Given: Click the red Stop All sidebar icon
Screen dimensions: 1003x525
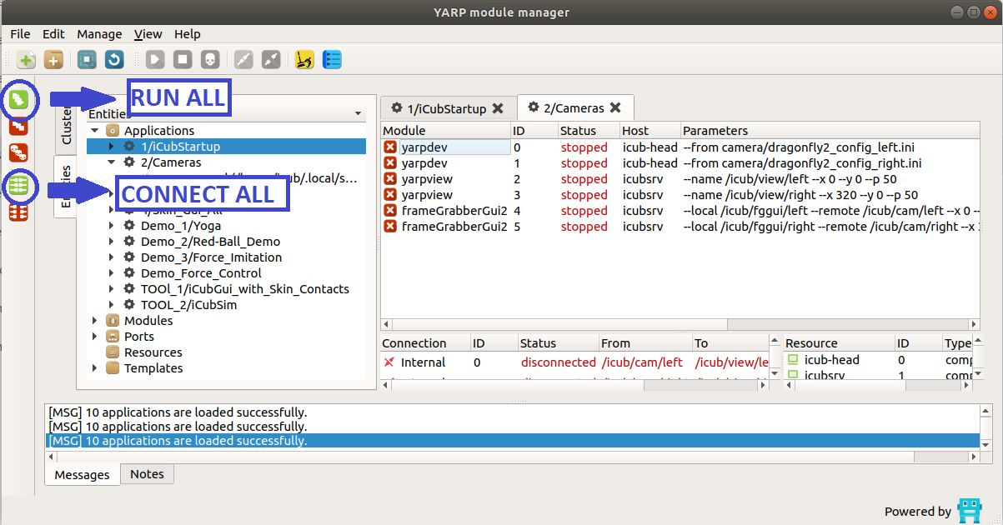Looking at the screenshot, I should click(x=18, y=126).
